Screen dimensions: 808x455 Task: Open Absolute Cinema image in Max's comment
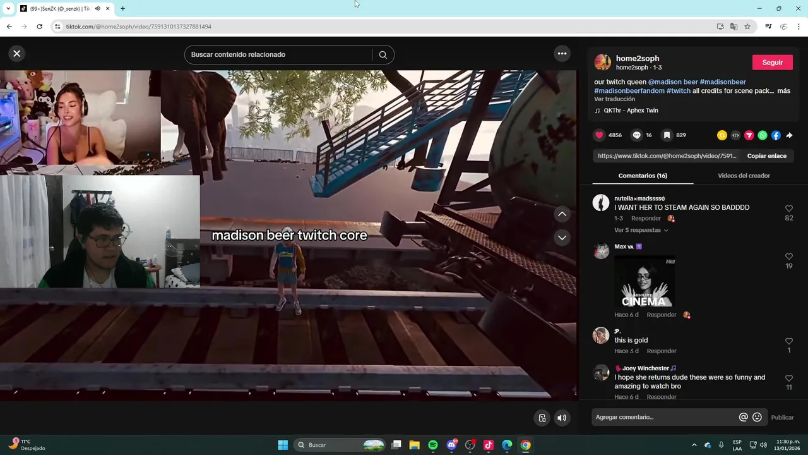click(645, 281)
